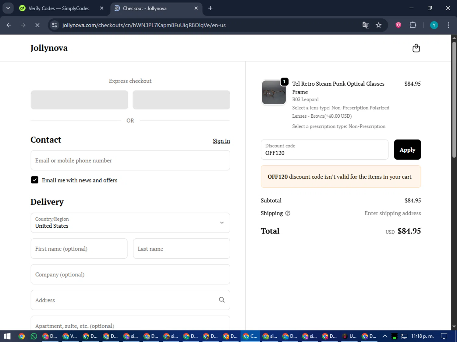Click the glasses frame product thumbnail
This screenshot has width=457, height=342.
coord(274,92)
